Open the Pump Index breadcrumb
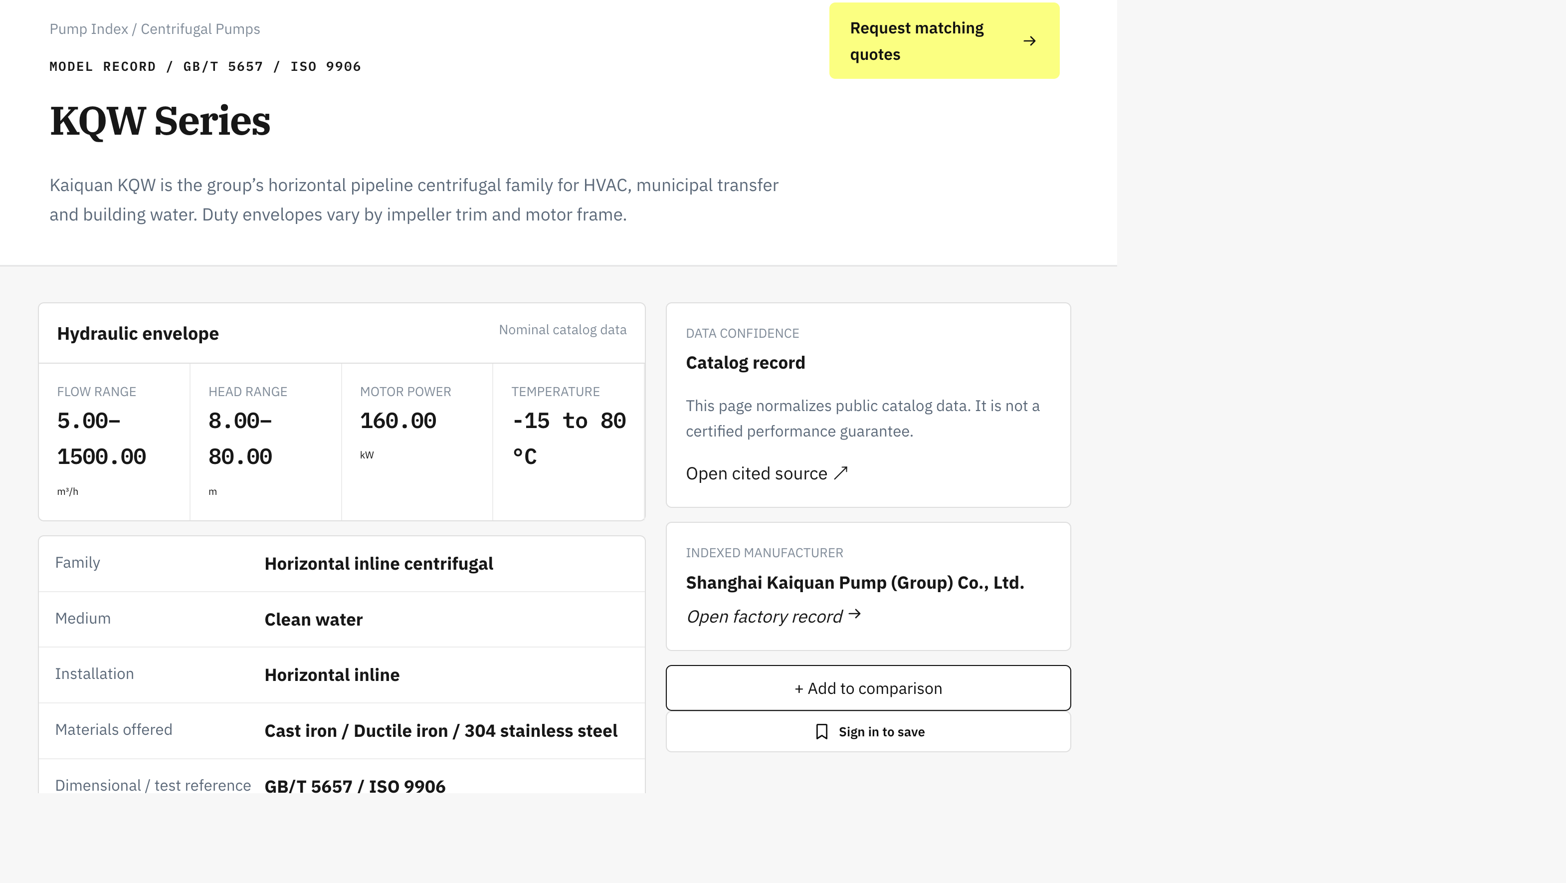 (x=89, y=28)
